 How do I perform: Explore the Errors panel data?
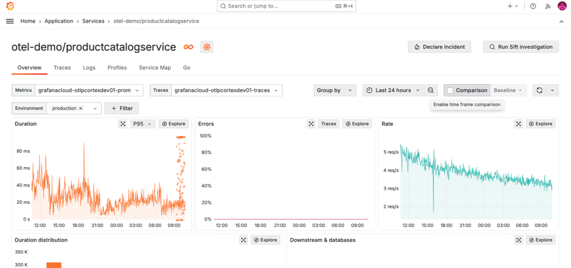pos(357,124)
